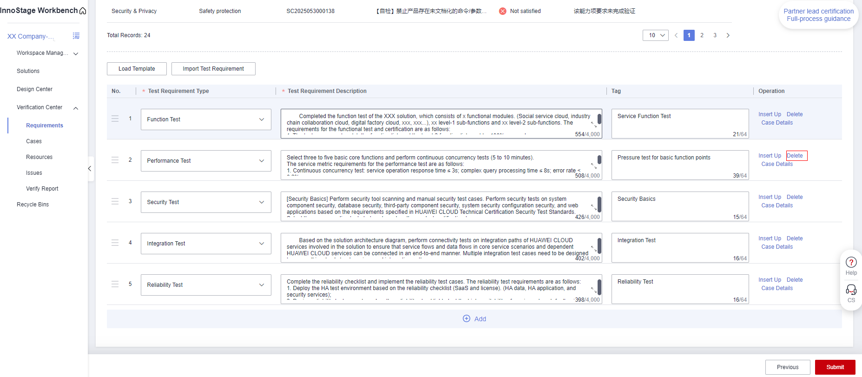Click the red Submit button

coord(835,367)
